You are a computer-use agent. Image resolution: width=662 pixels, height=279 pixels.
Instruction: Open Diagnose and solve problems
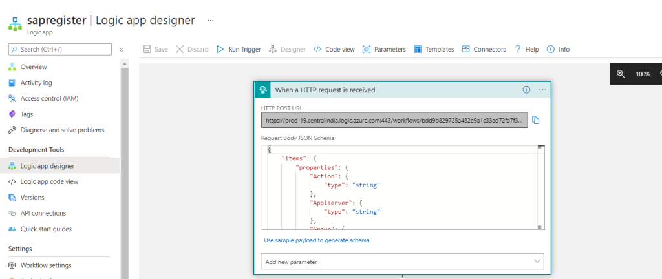click(x=63, y=130)
